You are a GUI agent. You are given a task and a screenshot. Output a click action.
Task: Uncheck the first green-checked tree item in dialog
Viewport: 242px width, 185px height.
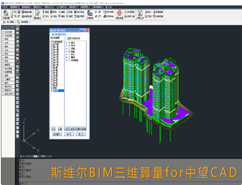coord(69,42)
